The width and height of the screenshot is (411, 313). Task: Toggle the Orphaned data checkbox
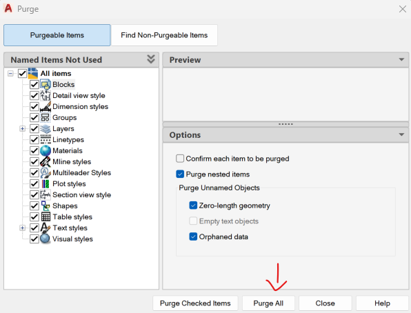coord(193,236)
